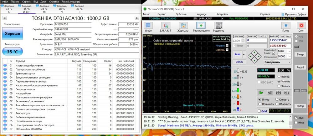Click the green 1,0s block color swatch
The image size is (313, 136).
238,91
